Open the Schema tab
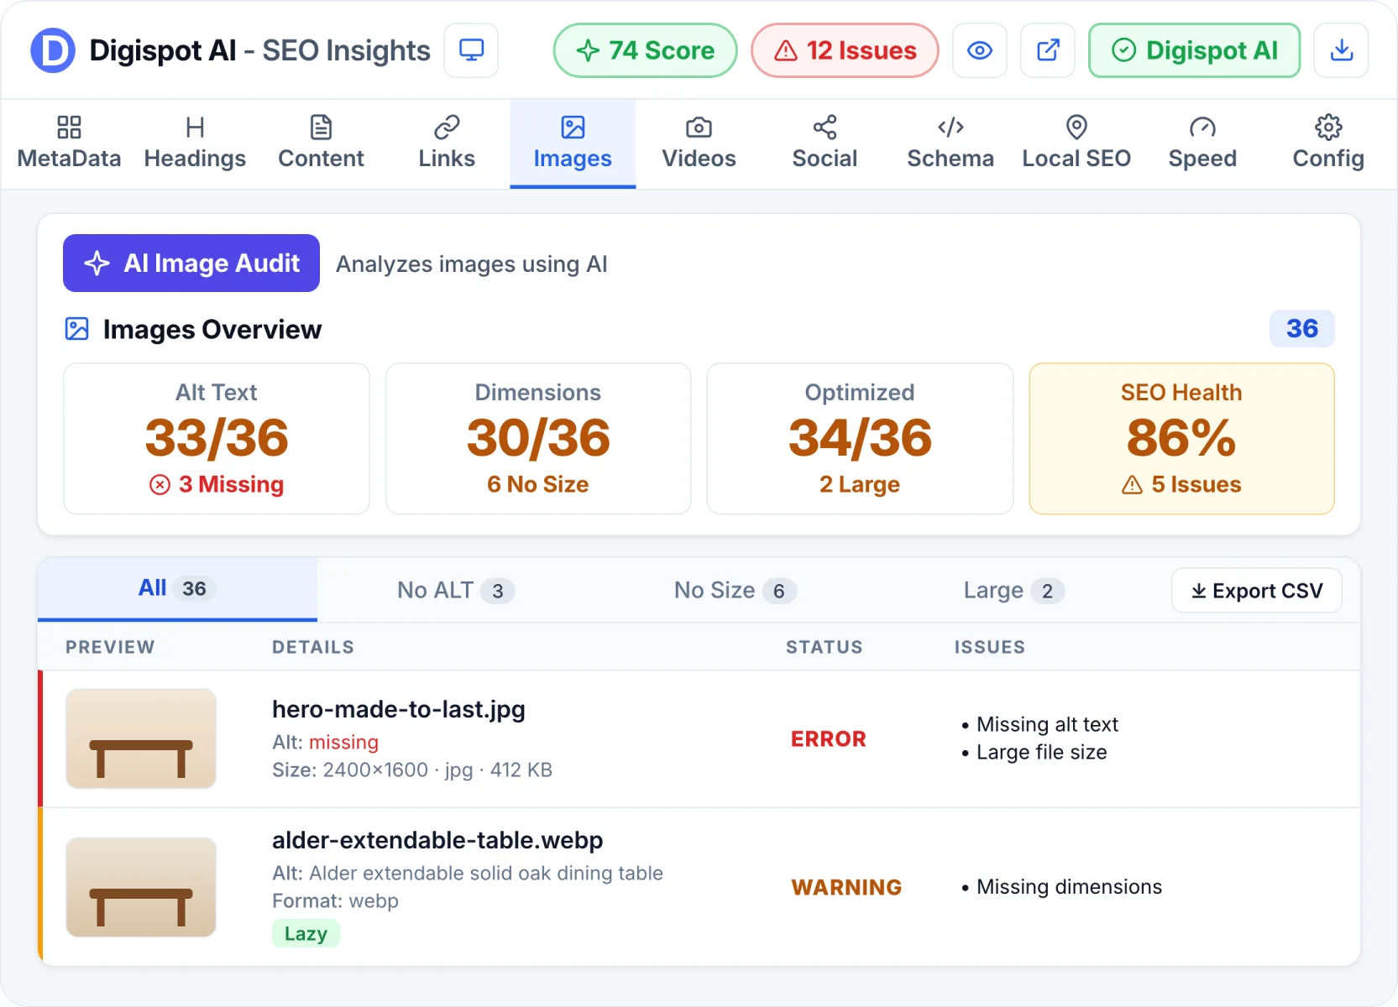Image resolution: width=1398 pixels, height=1007 pixels. (x=950, y=143)
